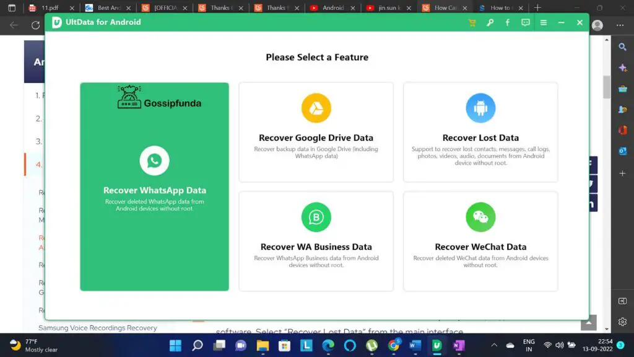Open a new browser tab
The height and width of the screenshot is (357, 634).
pyautogui.click(x=537, y=7)
